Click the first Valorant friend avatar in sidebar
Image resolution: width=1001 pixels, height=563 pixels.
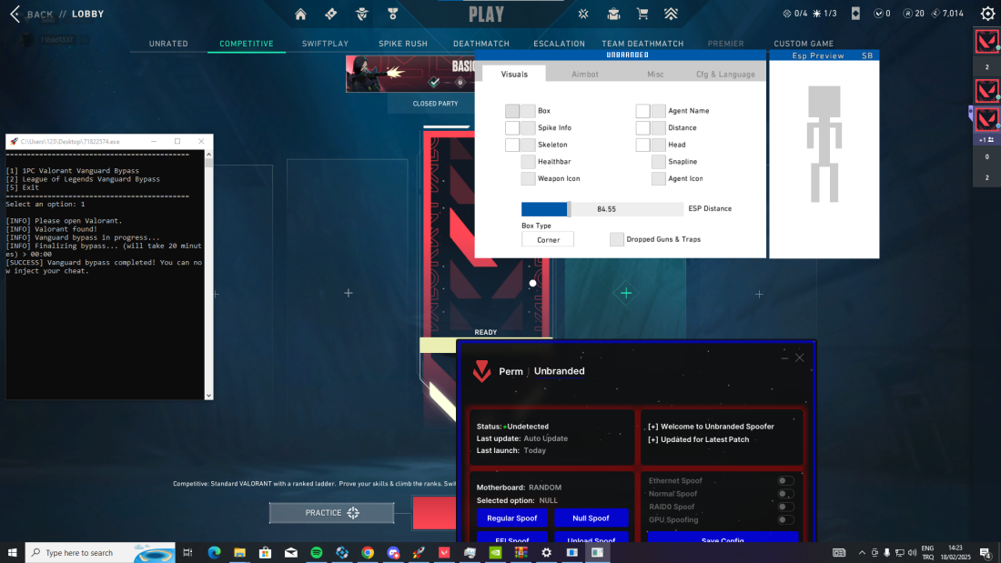tap(987, 42)
